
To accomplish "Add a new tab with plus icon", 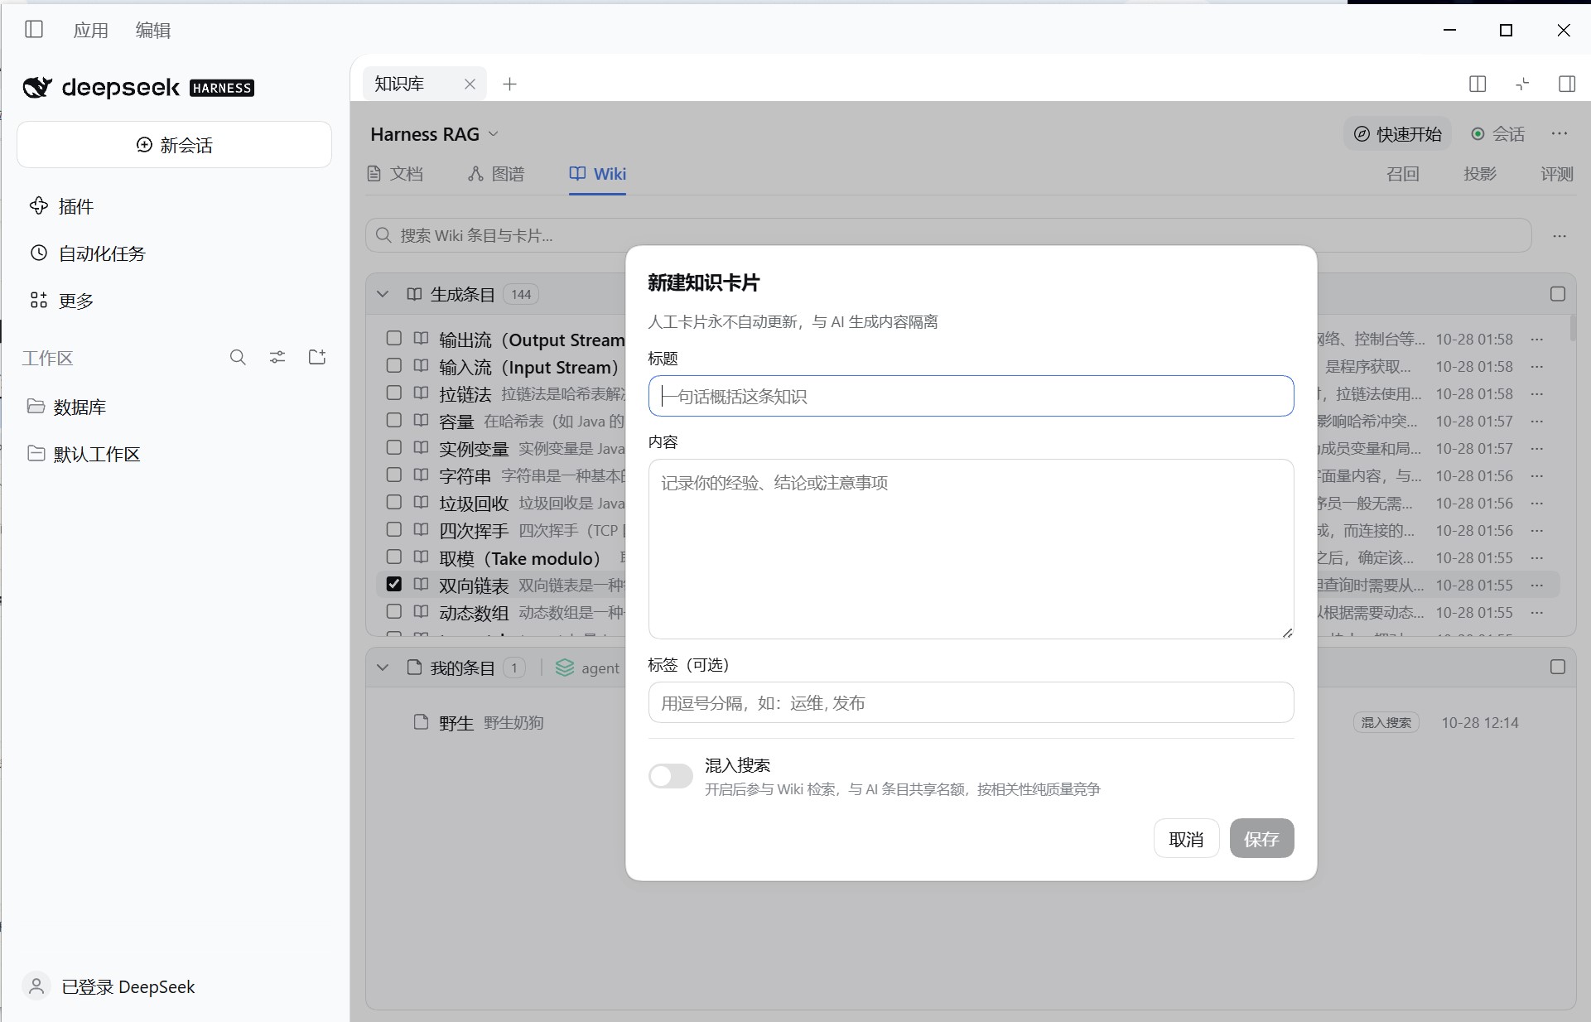I will (510, 84).
